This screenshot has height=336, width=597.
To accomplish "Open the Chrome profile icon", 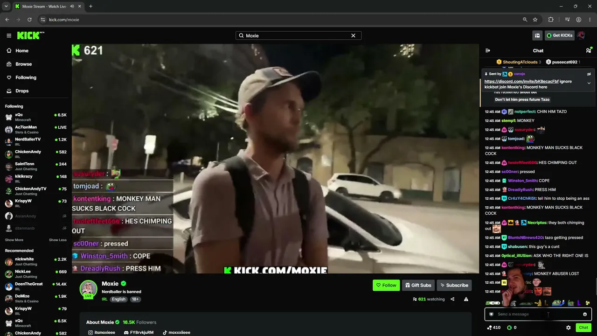I will (x=578, y=20).
